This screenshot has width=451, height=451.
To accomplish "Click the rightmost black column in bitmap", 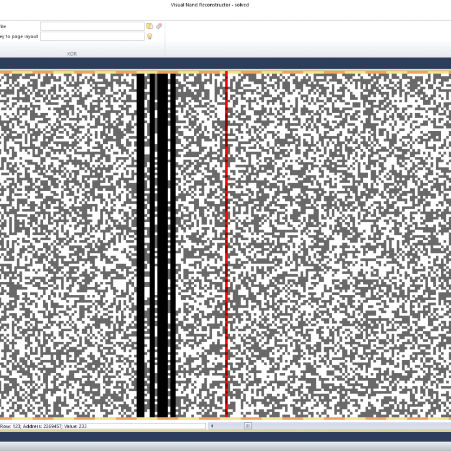I will 173,235.
